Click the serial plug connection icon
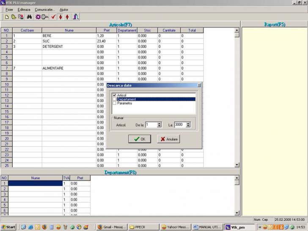The width and height of the screenshot is (308, 231). tap(45, 17)
